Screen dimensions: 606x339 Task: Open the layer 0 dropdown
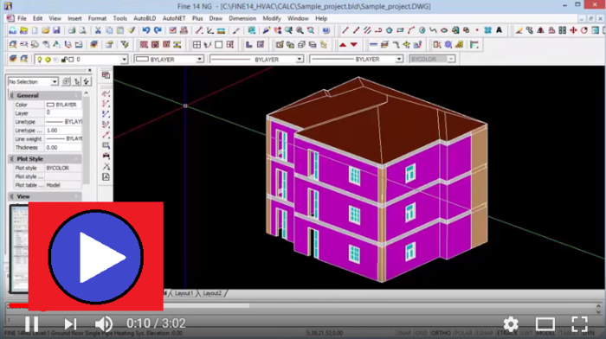point(124,60)
